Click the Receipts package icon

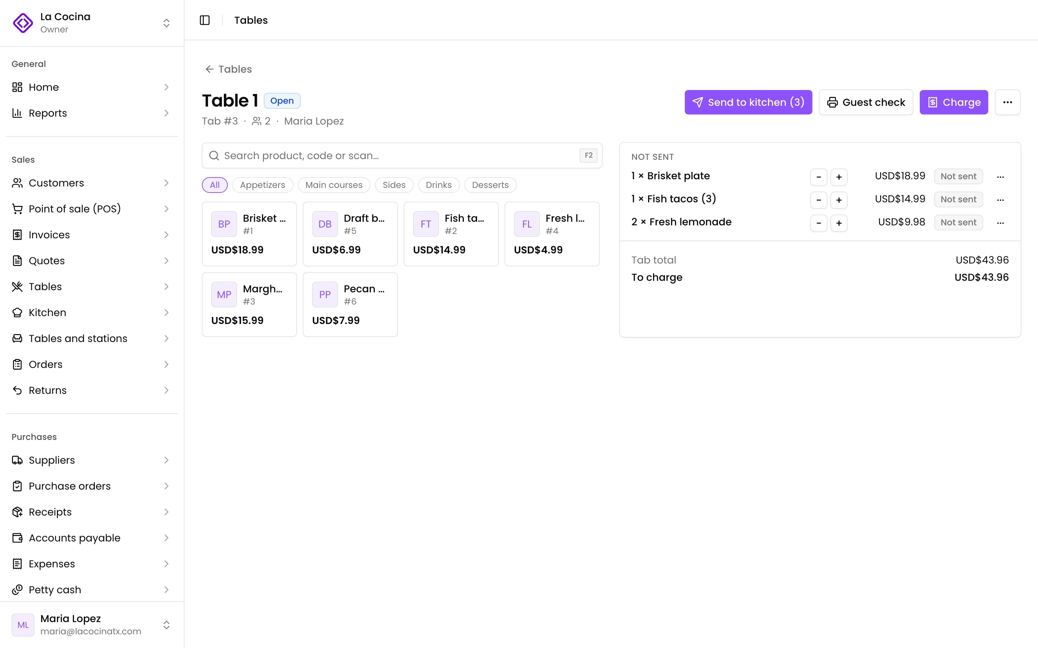click(17, 512)
